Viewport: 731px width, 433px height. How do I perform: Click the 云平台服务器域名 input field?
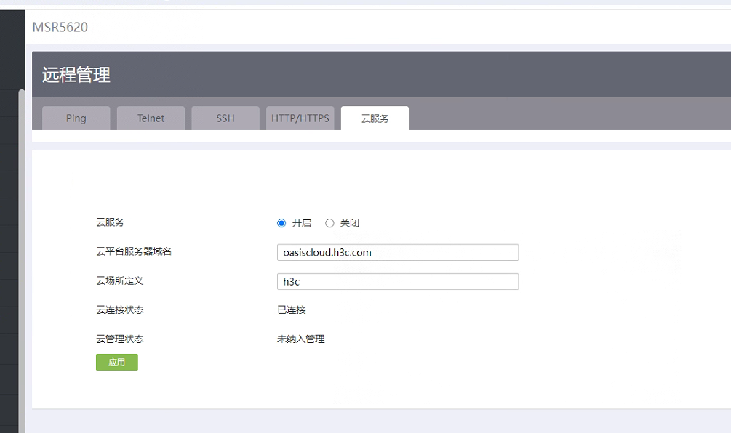tap(398, 252)
